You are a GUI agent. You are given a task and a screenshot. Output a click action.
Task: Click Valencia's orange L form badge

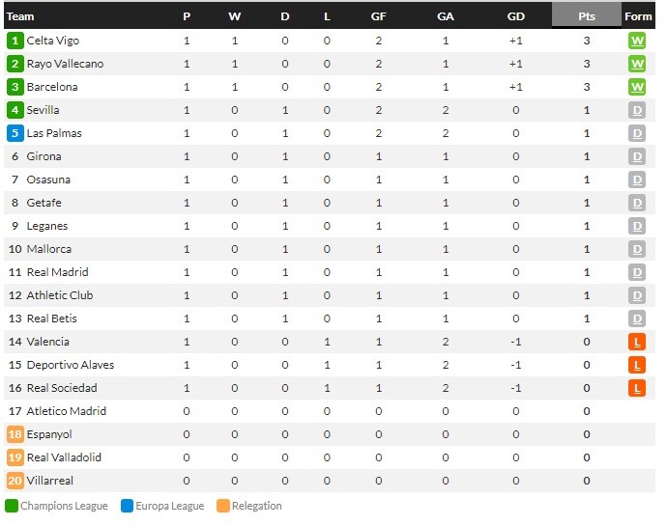pos(637,342)
